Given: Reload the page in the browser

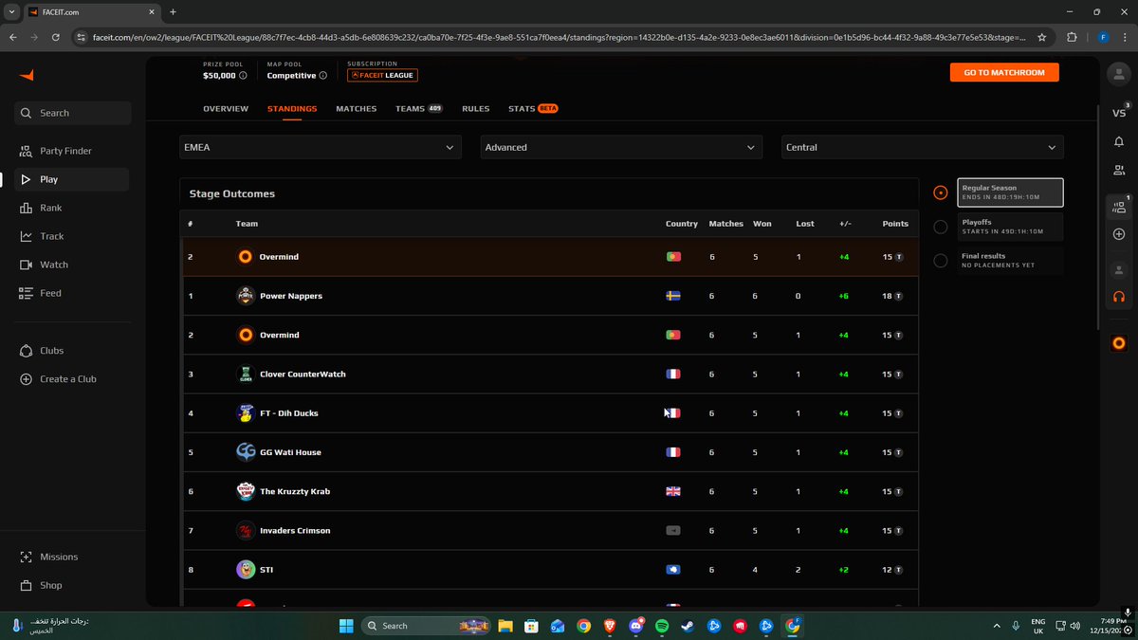Looking at the screenshot, I should 56,37.
